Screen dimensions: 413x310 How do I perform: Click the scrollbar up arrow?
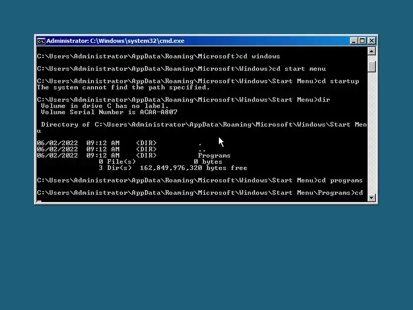click(x=371, y=51)
